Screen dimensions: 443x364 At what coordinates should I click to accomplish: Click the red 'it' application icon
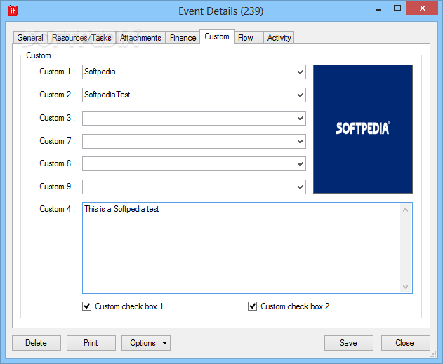point(13,11)
